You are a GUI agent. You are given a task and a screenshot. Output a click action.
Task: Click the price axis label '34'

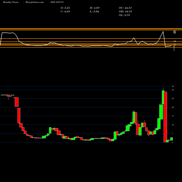pyautogui.click(x=173, y=86)
